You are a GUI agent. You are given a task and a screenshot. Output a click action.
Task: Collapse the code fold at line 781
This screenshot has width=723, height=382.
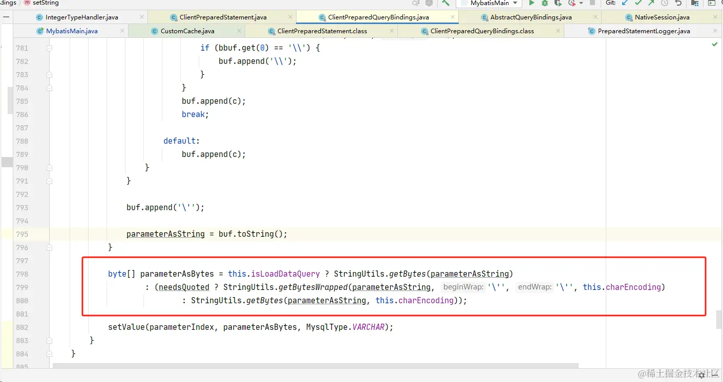click(x=50, y=48)
